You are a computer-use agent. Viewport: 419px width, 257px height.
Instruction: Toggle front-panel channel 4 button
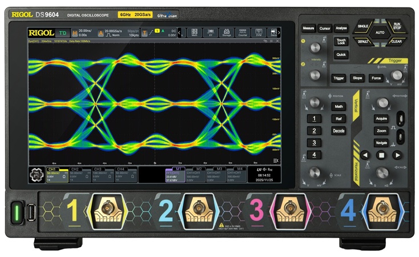[x=314, y=155]
